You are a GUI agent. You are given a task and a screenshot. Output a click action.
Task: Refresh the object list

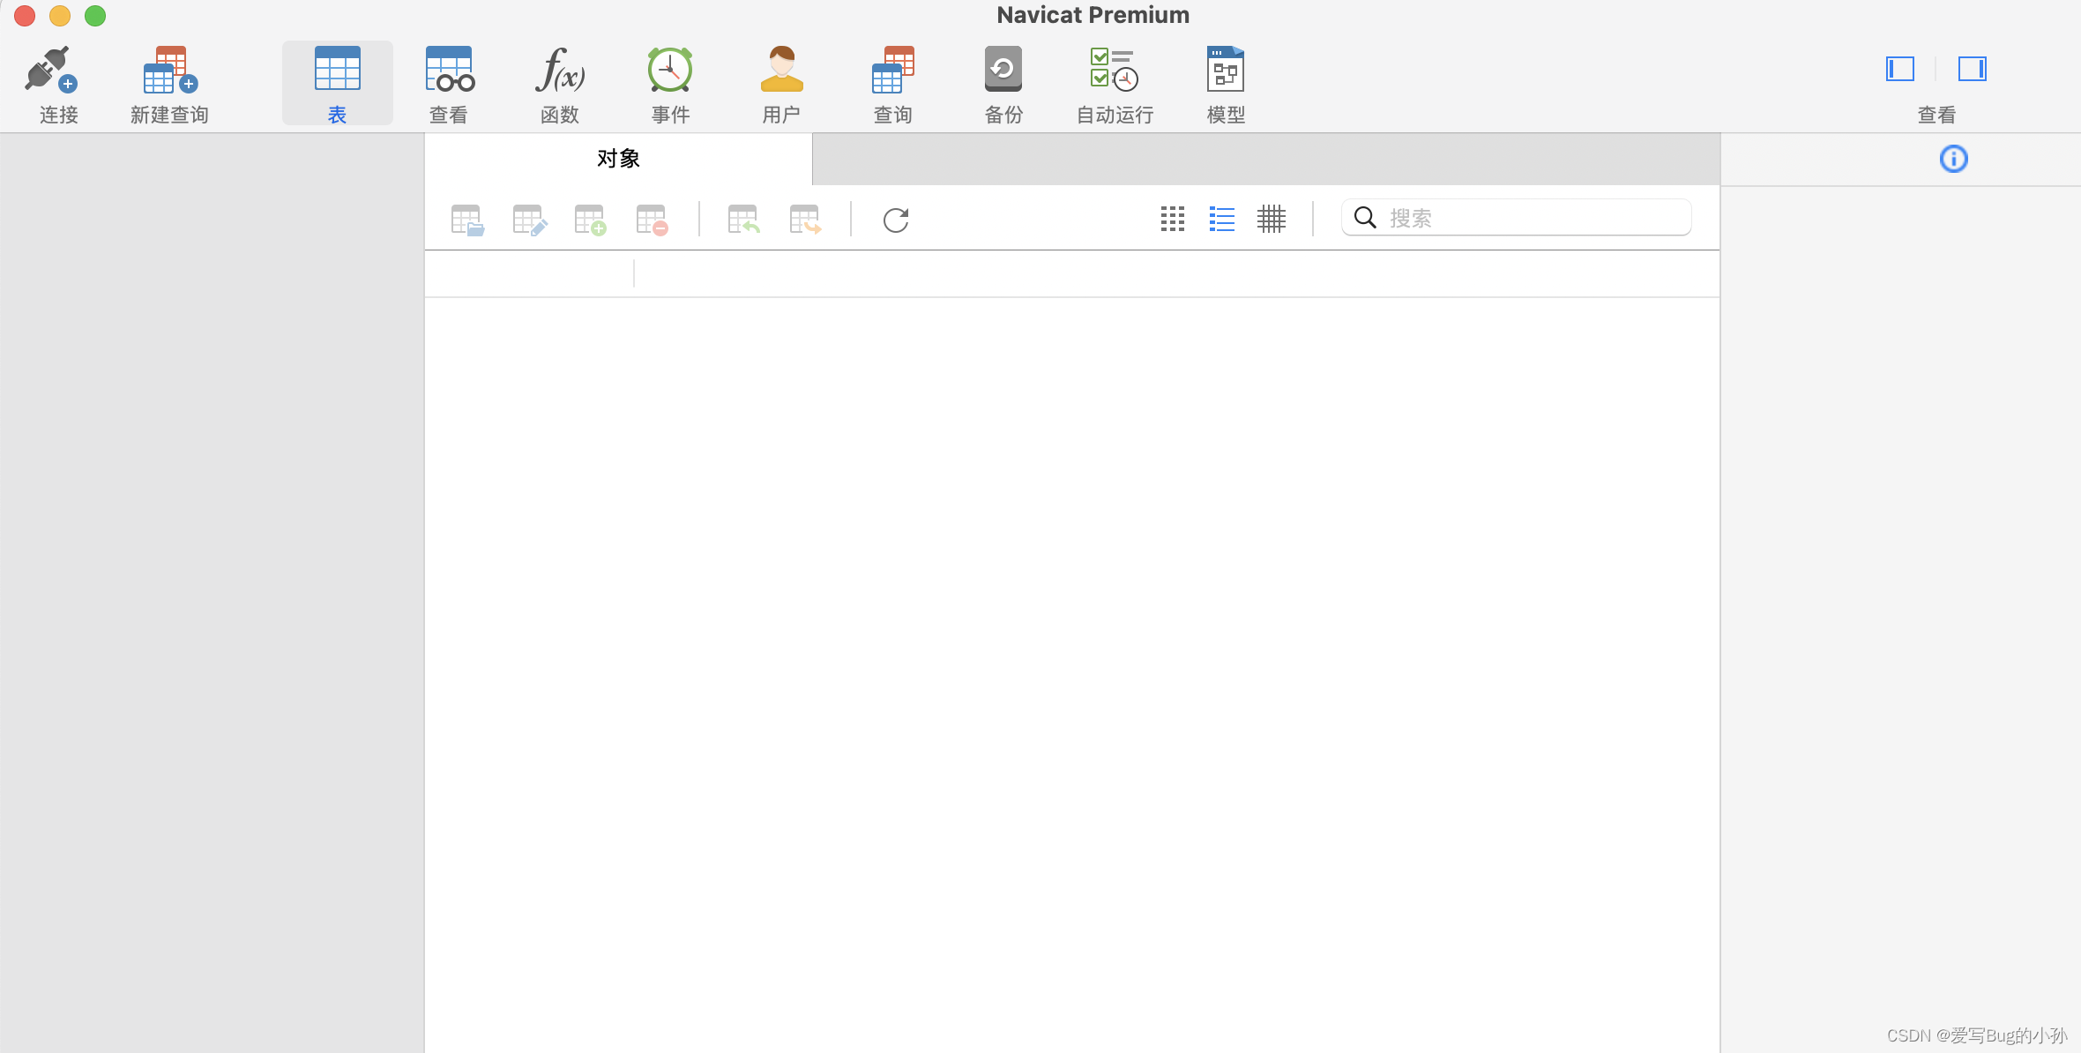click(896, 220)
